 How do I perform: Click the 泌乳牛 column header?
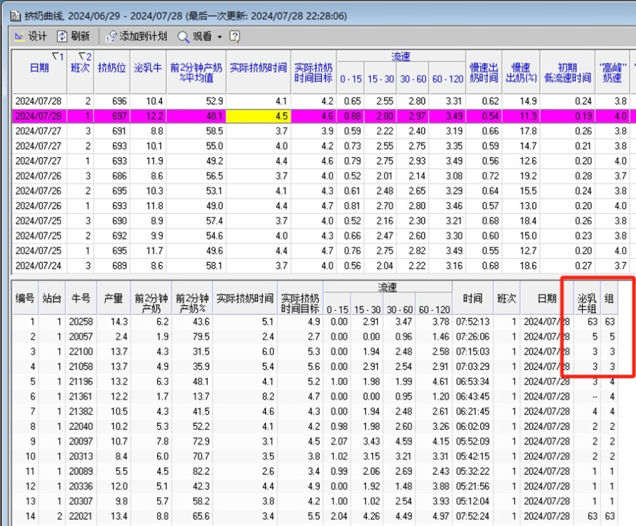pyautogui.click(x=148, y=68)
